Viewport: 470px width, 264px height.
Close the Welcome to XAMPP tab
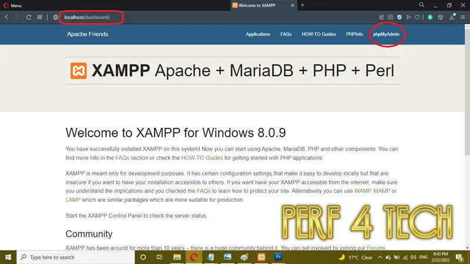[x=293, y=5]
